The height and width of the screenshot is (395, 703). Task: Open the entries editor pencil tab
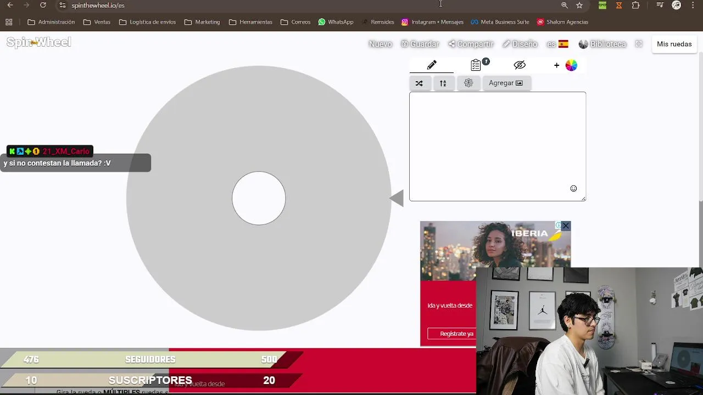432,65
